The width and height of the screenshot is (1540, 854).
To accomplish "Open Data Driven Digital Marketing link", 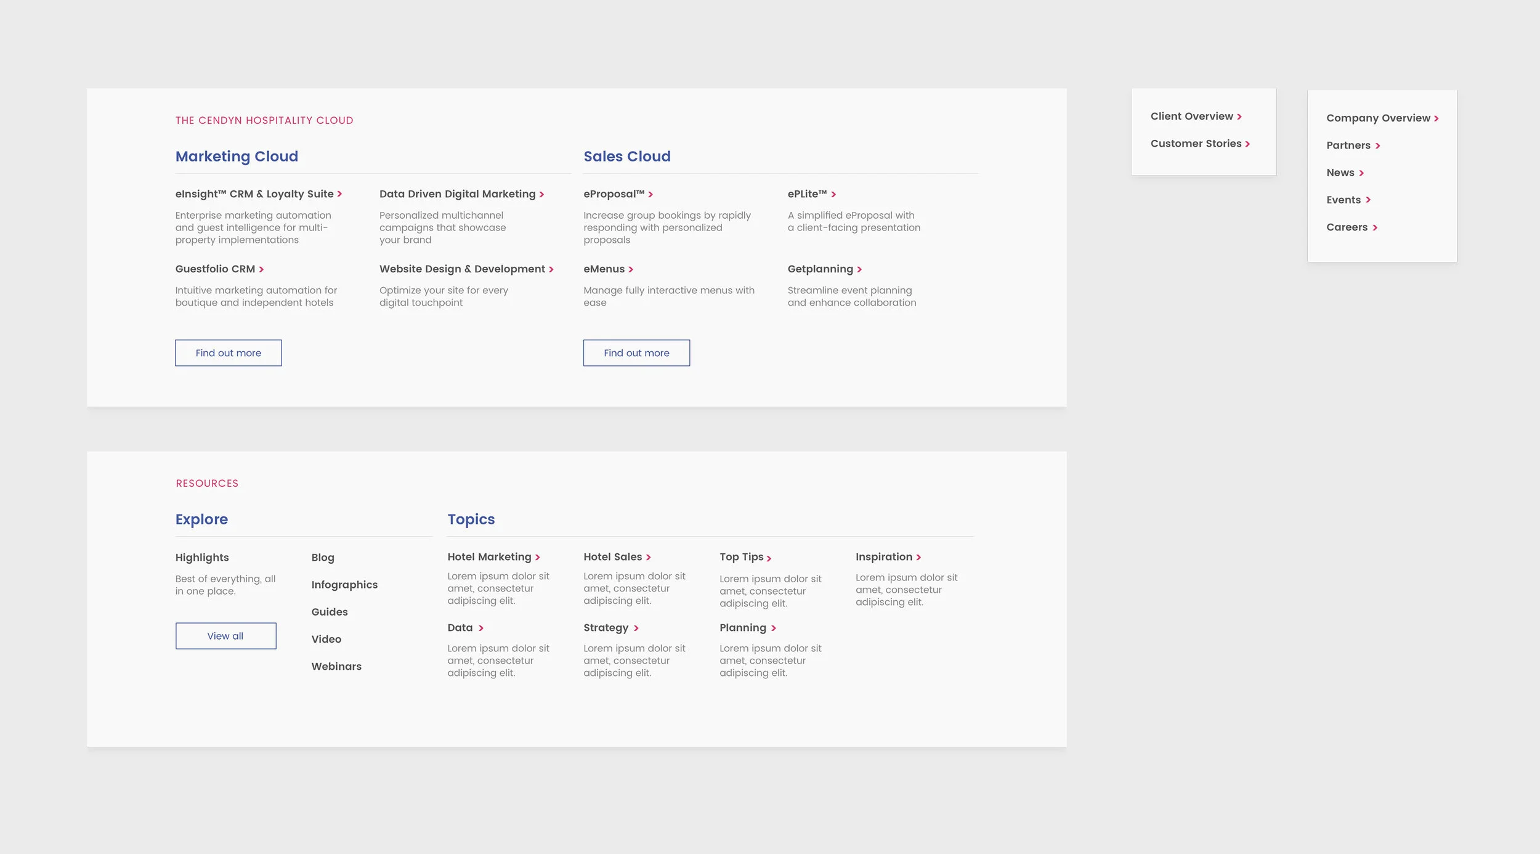I will 461,194.
